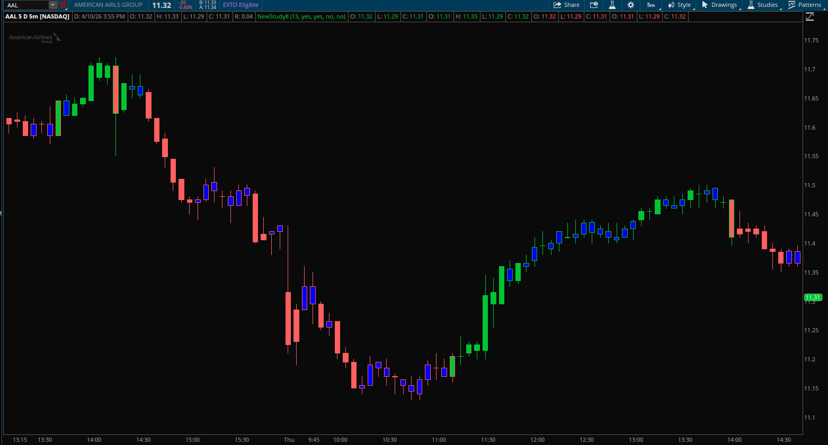Click the red alert icon beside the symbol
Screen dimensions: 828x445
coord(64,5)
